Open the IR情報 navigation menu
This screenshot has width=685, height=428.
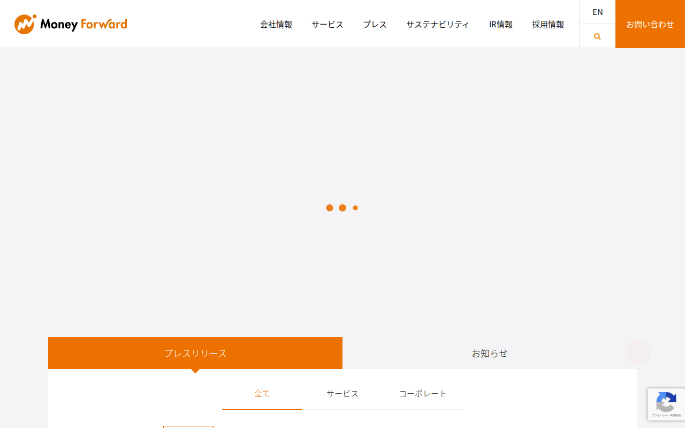(501, 24)
